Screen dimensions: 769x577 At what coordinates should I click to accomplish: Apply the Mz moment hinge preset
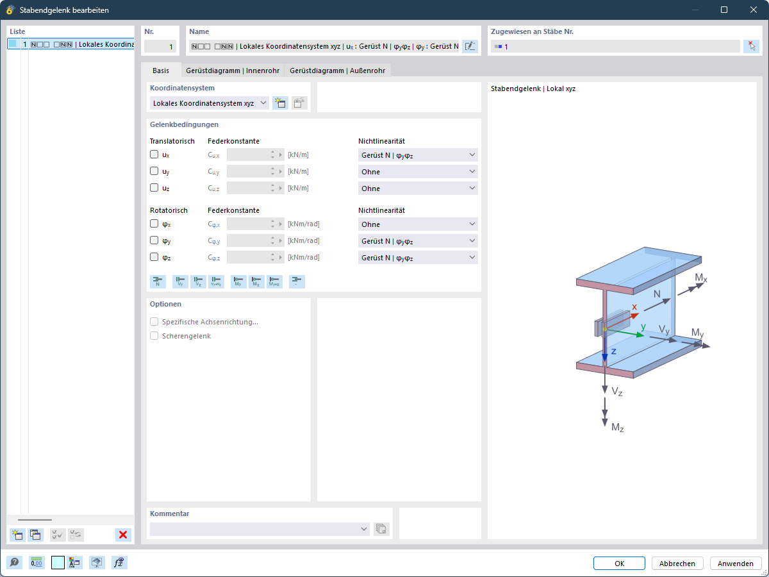click(256, 281)
